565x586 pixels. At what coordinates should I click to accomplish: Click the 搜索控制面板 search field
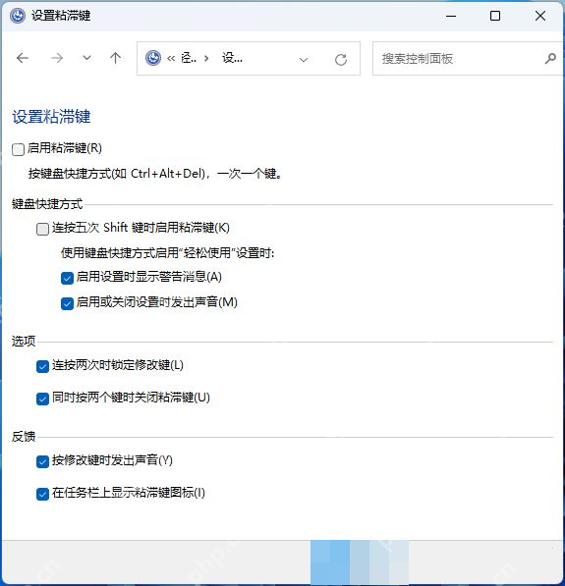[x=469, y=58]
